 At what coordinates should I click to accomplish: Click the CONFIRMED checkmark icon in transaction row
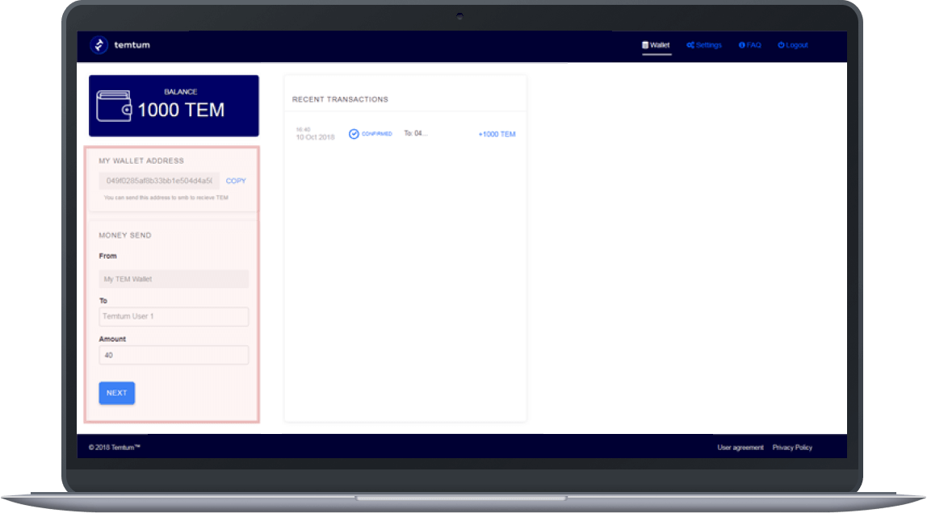click(354, 134)
